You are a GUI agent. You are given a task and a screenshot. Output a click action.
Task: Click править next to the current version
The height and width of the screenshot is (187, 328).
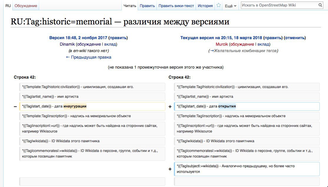point(273,38)
